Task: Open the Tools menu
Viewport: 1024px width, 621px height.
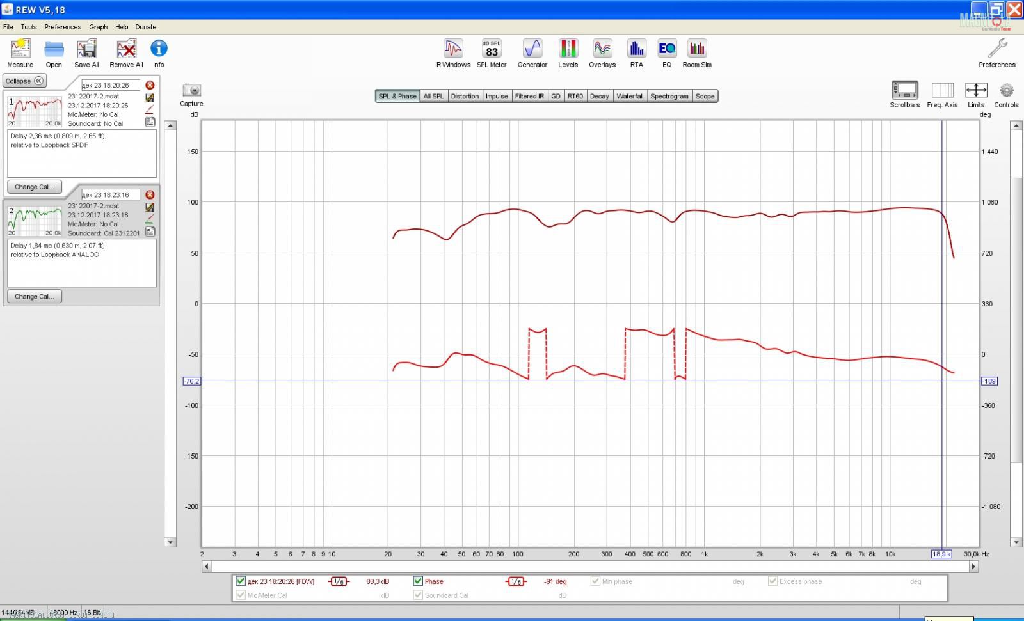Action: tap(29, 27)
